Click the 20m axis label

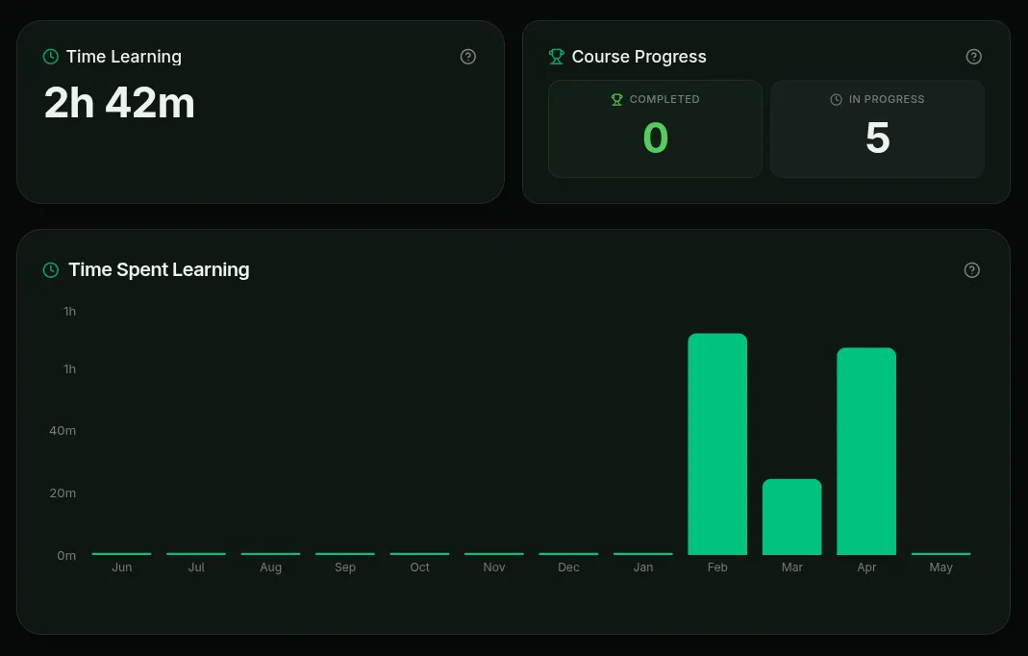coord(63,492)
